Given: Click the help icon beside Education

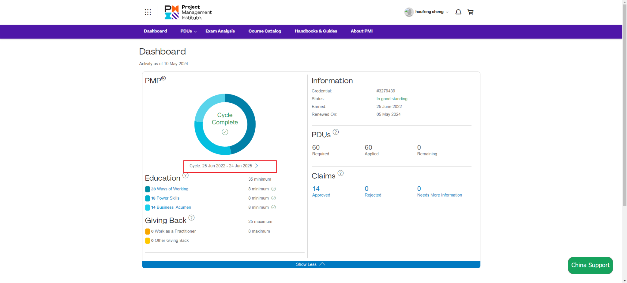Looking at the screenshot, I should 186,175.
